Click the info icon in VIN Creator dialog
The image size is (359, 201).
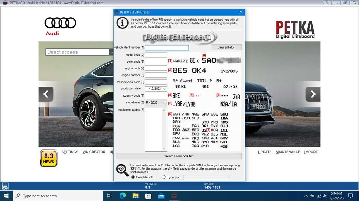pyautogui.click(x=122, y=23)
